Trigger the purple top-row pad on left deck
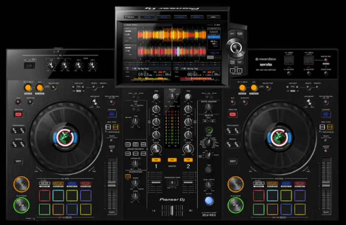The image size is (346, 225). click(86, 196)
